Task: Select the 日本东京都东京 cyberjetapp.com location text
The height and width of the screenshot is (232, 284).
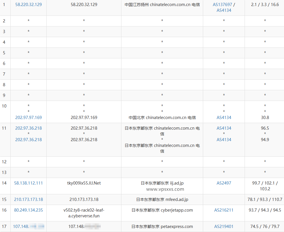Action: click(x=162, y=210)
